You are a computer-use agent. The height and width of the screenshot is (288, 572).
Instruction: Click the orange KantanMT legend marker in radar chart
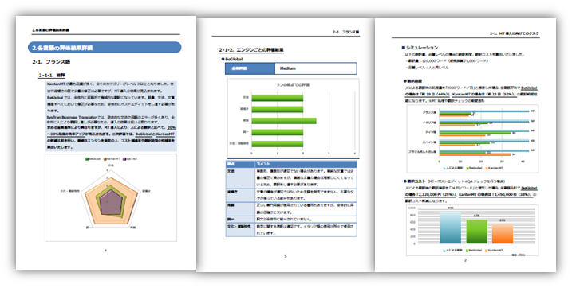pyautogui.click(x=105, y=159)
